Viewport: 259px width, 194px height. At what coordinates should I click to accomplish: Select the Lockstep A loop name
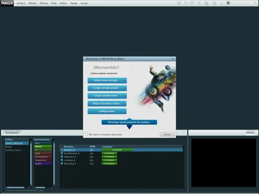pos(70,160)
